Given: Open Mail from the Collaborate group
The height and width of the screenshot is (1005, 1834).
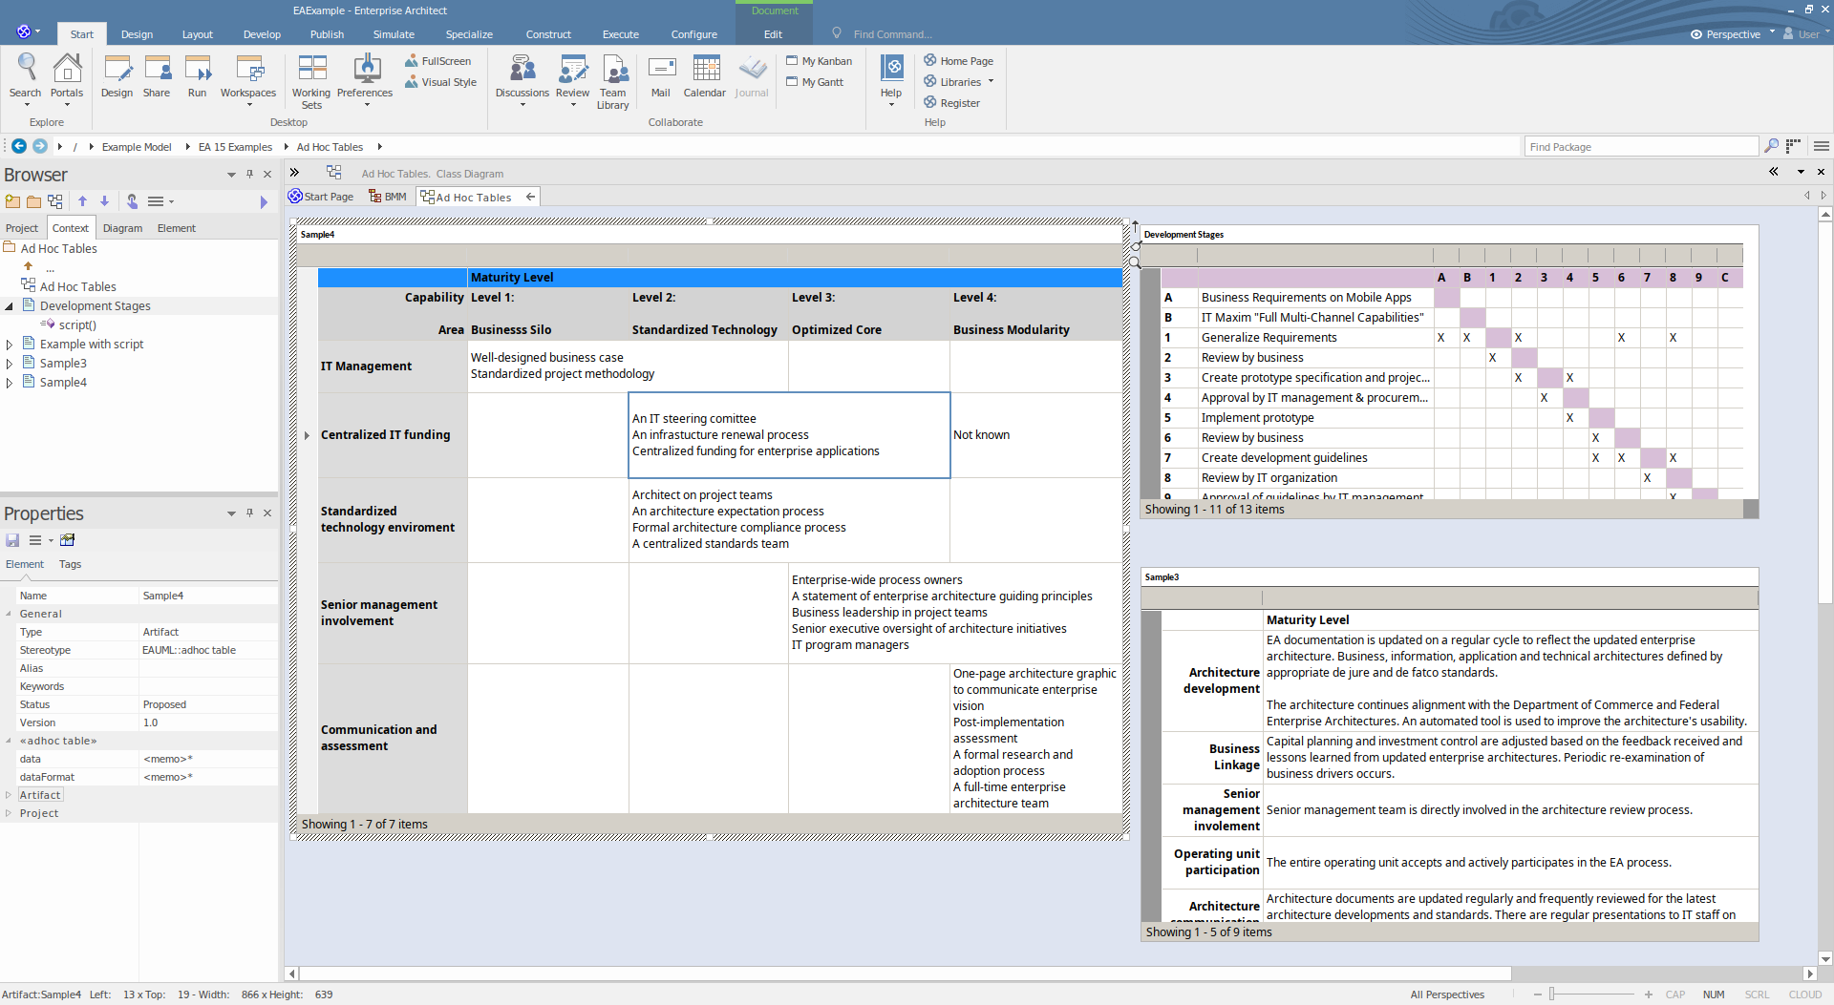Looking at the screenshot, I should pyautogui.click(x=661, y=75).
